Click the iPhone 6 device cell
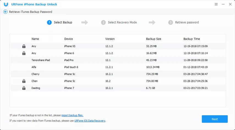 click(69, 53)
